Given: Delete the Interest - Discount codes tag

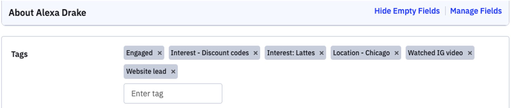Looking at the screenshot, I should point(256,53).
